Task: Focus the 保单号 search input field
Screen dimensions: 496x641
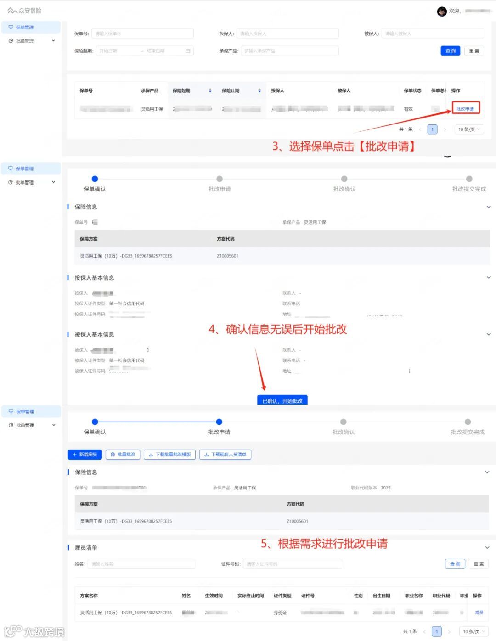Action: coord(142,34)
